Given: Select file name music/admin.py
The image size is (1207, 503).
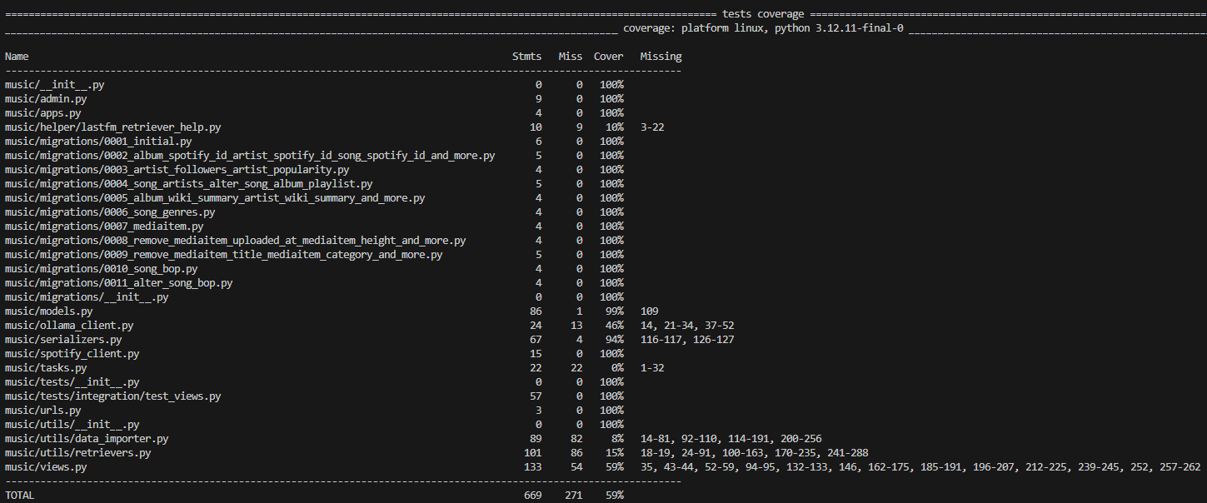Looking at the screenshot, I should pos(46,99).
